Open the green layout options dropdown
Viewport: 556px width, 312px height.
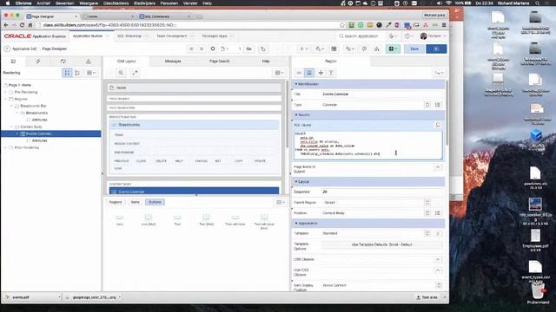pyautogui.click(x=393, y=49)
